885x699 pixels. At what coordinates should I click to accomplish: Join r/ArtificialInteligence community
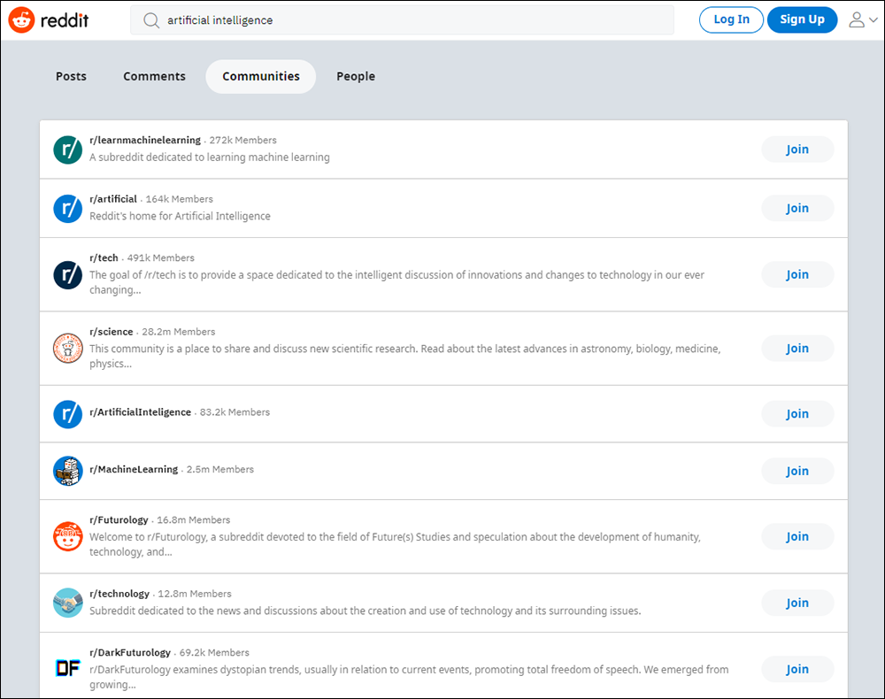tap(797, 414)
